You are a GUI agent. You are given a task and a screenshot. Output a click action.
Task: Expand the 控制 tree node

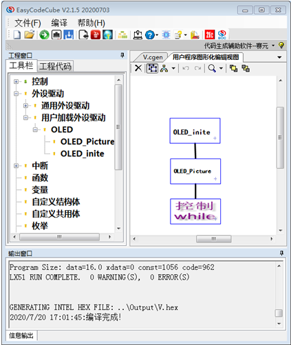point(16,81)
